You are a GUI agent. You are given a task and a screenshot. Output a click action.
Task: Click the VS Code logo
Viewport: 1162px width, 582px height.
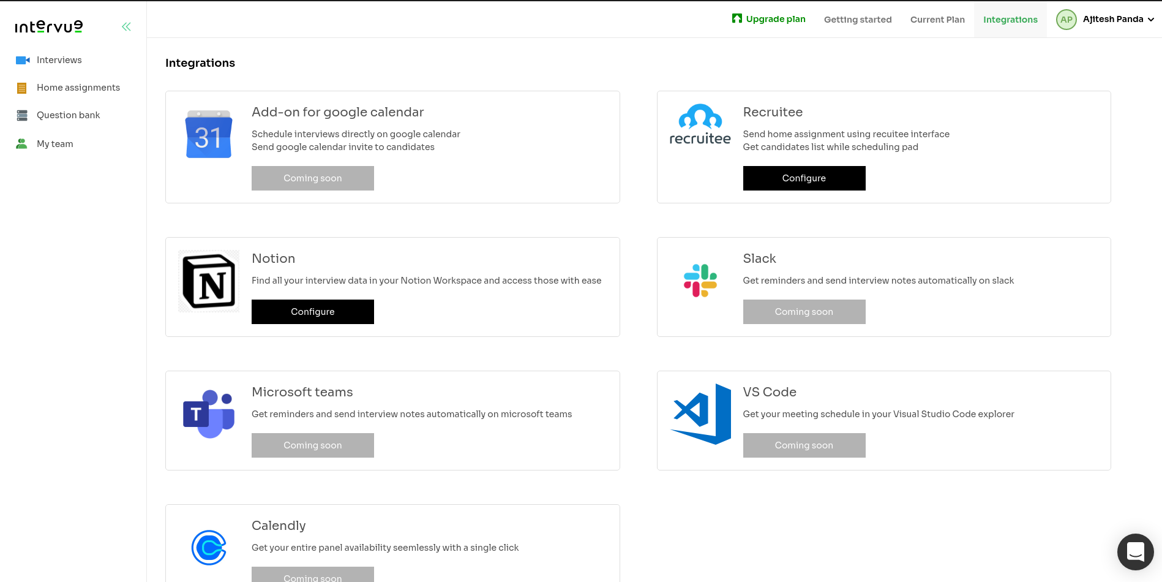click(x=700, y=414)
